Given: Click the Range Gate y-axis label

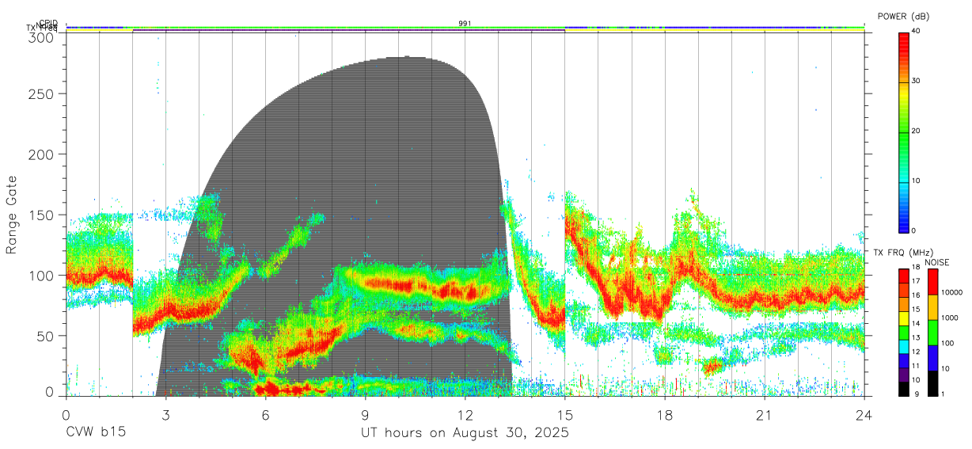Looking at the screenshot, I should pyautogui.click(x=13, y=215).
